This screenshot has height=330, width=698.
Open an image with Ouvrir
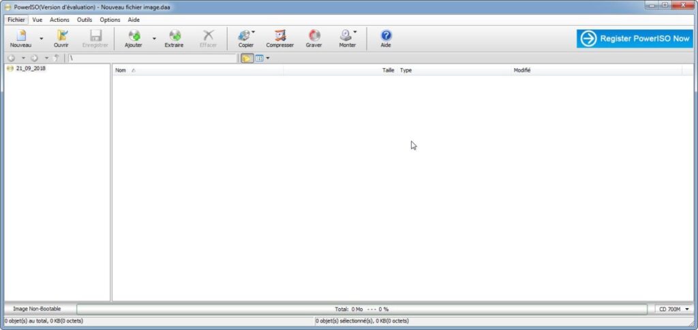(61, 35)
